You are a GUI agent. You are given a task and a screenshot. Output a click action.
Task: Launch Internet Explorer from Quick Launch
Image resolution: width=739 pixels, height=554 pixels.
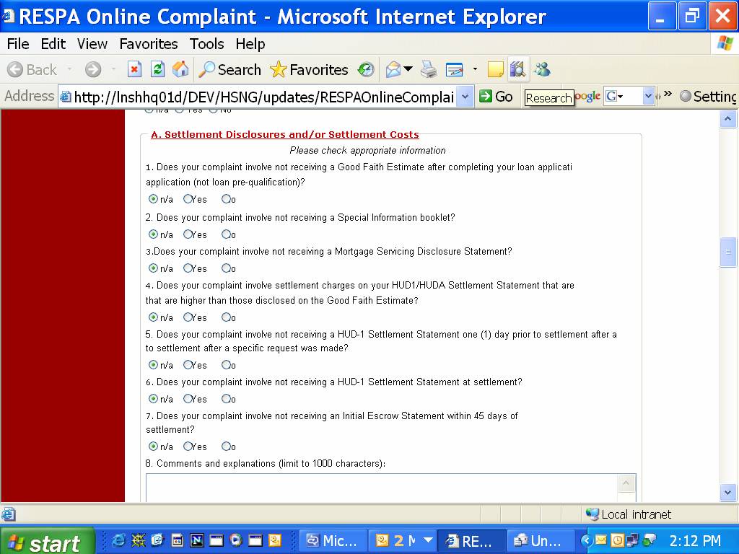[118, 541]
